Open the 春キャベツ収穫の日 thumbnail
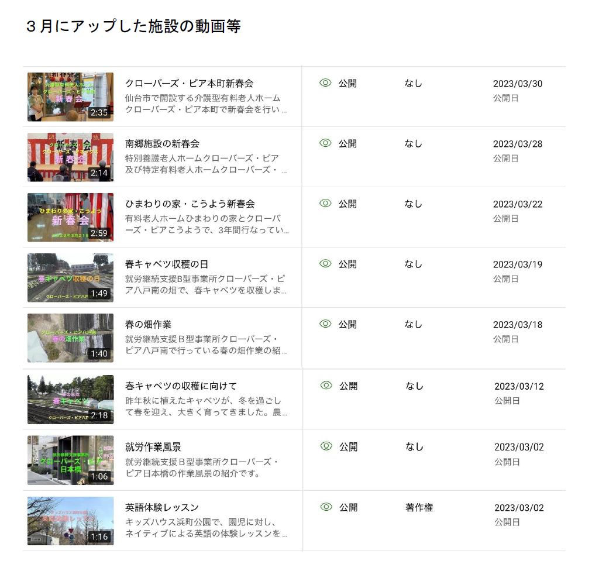The image size is (592, 571). tap(70, 277)
